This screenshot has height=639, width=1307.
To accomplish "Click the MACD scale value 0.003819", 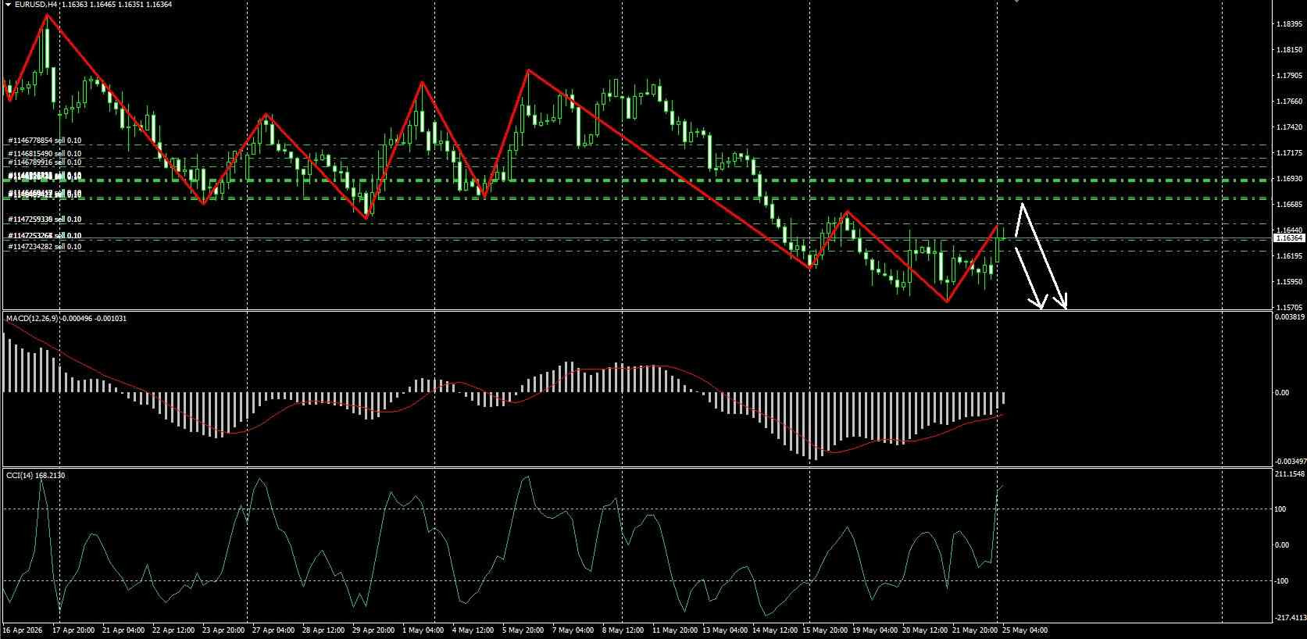I will 1289,317.
